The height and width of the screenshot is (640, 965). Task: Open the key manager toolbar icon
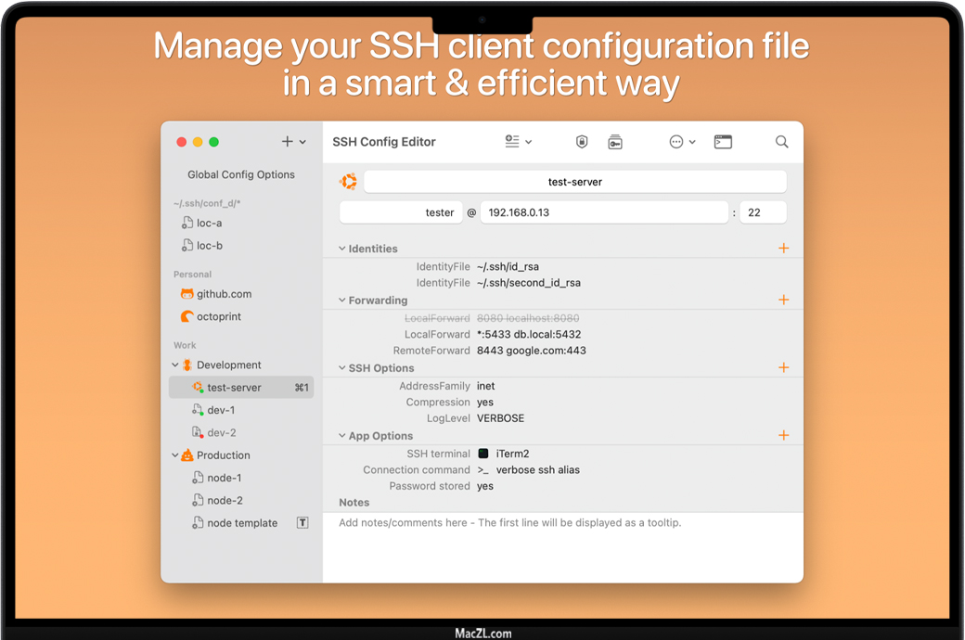[x=614, y=142]
